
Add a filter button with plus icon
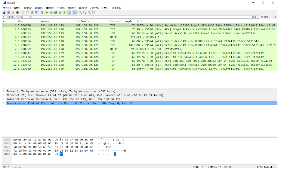point(276,17)
